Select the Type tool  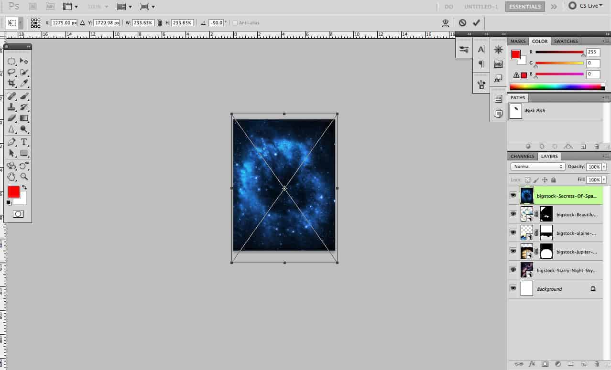tap(24, 142)
